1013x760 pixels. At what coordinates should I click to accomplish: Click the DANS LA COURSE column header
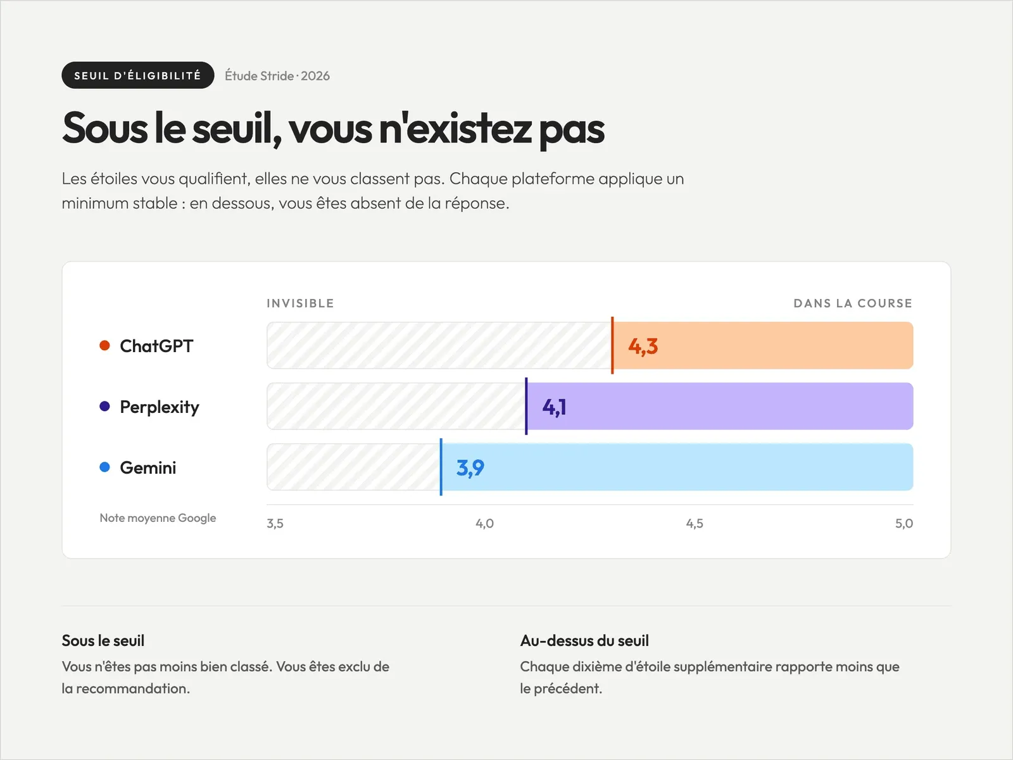[853, 303]
